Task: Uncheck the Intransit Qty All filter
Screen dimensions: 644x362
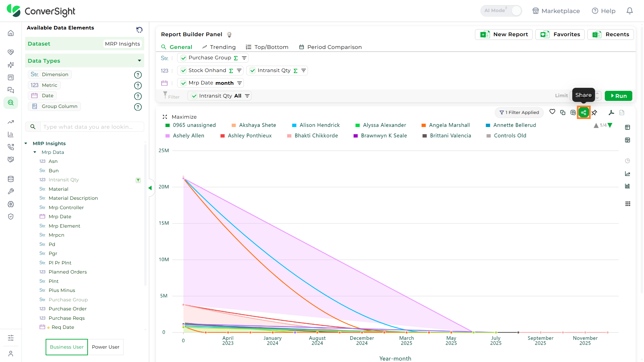Action: click(194, 96)
